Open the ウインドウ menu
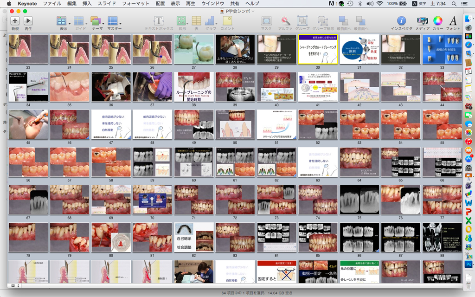The height and width of the screenshot is (297, 475). tap(212, 4)
